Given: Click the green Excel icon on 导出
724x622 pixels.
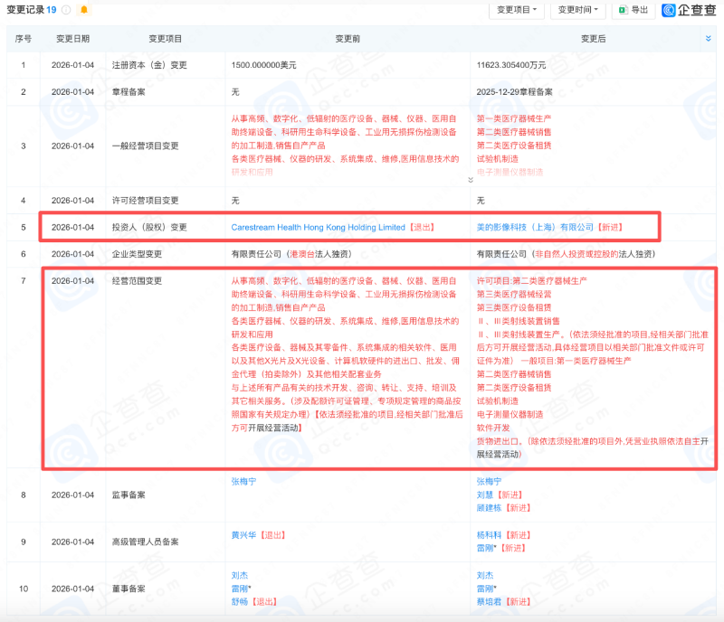Looking at the screenshot, I should click(622, 10).
